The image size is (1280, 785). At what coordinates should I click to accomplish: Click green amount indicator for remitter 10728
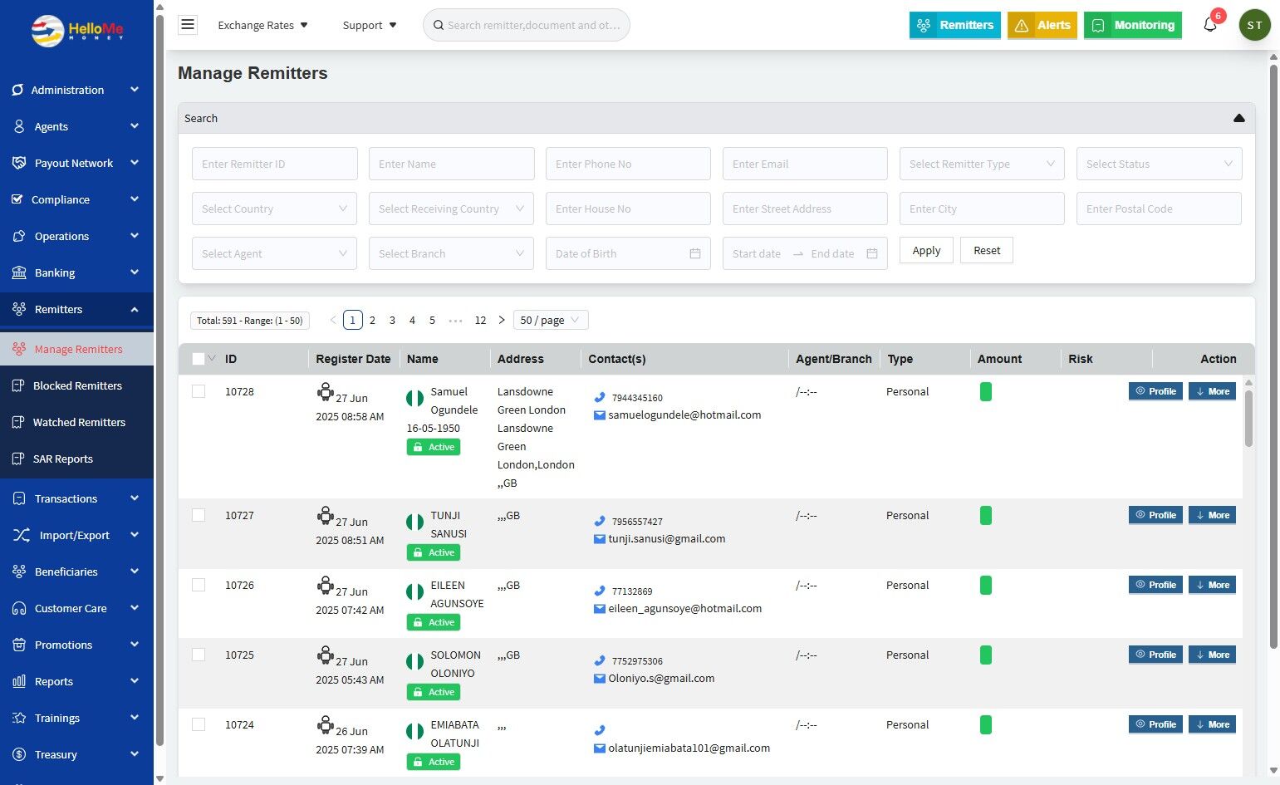[x=986, y=391]
